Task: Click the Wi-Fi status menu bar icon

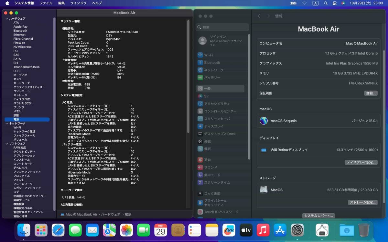Action: [304, 3]
